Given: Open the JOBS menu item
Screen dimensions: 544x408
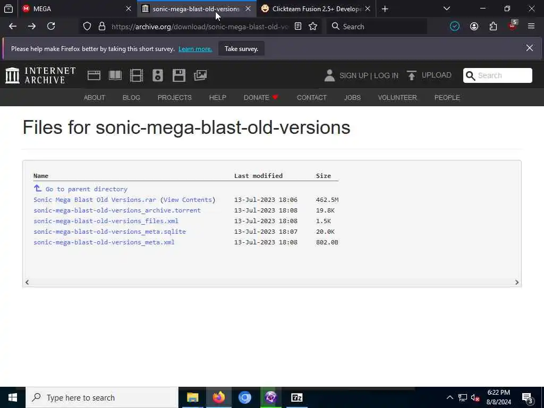Looking at the screenshot, I should [352, 98].
